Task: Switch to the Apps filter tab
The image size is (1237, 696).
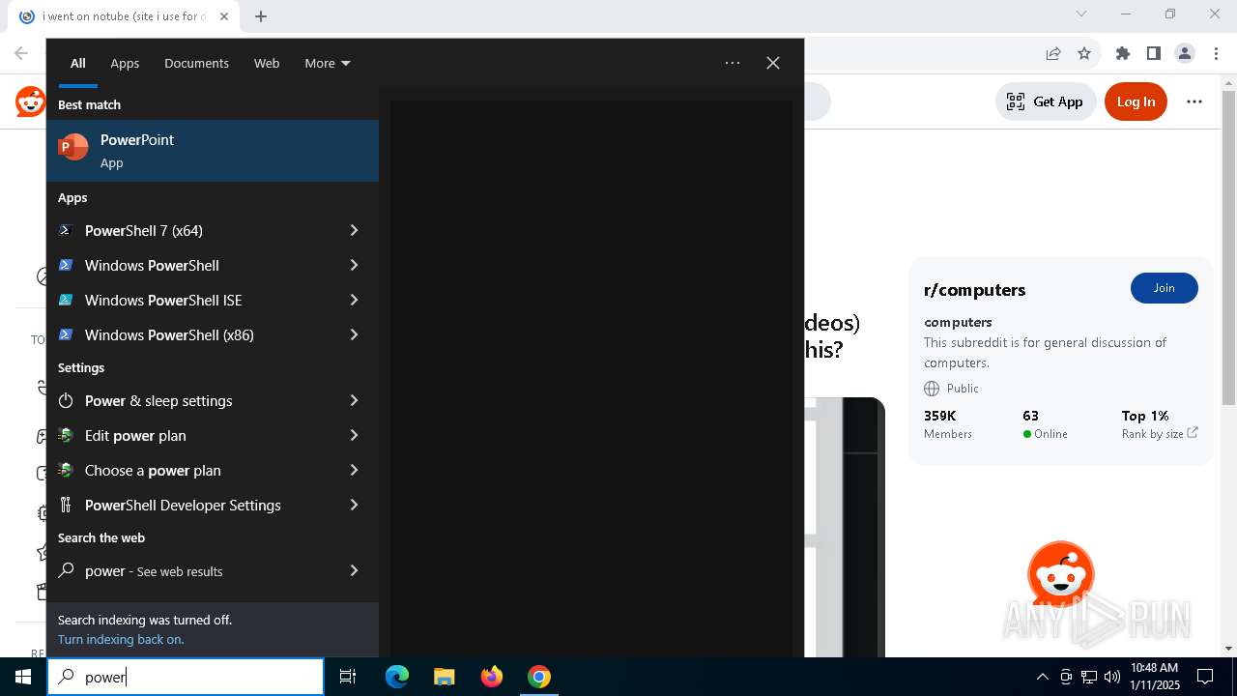Action: pyautogui.click(x=125, y=63)
